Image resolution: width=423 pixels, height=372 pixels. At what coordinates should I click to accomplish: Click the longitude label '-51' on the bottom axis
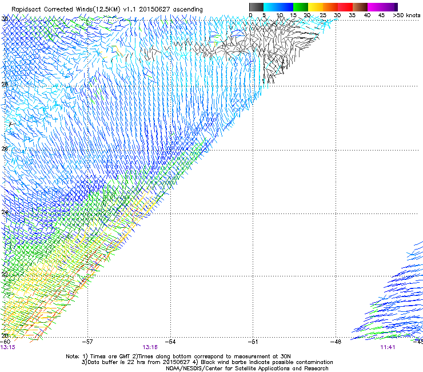(253, 342)
